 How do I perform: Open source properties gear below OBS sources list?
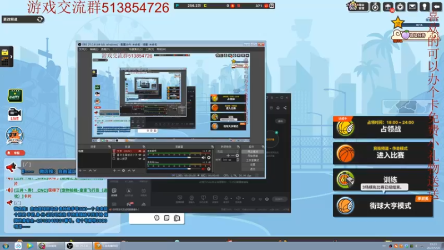click(x=123, y=171)
